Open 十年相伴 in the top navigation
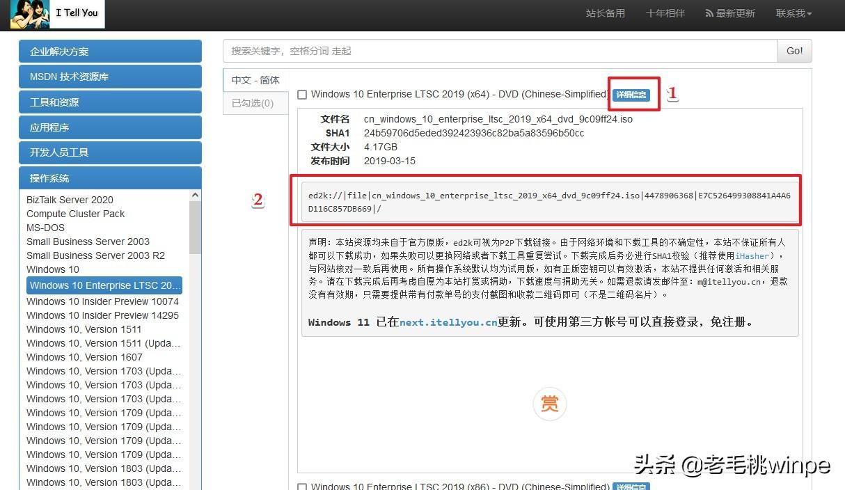Viewport: 845px width, 490px height. [665, 13]
